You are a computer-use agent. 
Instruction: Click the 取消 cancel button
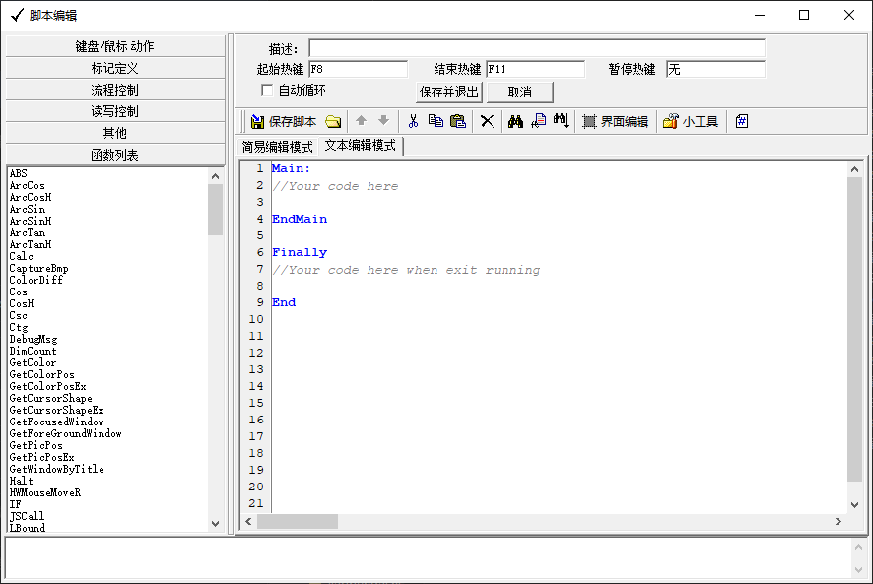pyautogui.click(x=520, y=92)
